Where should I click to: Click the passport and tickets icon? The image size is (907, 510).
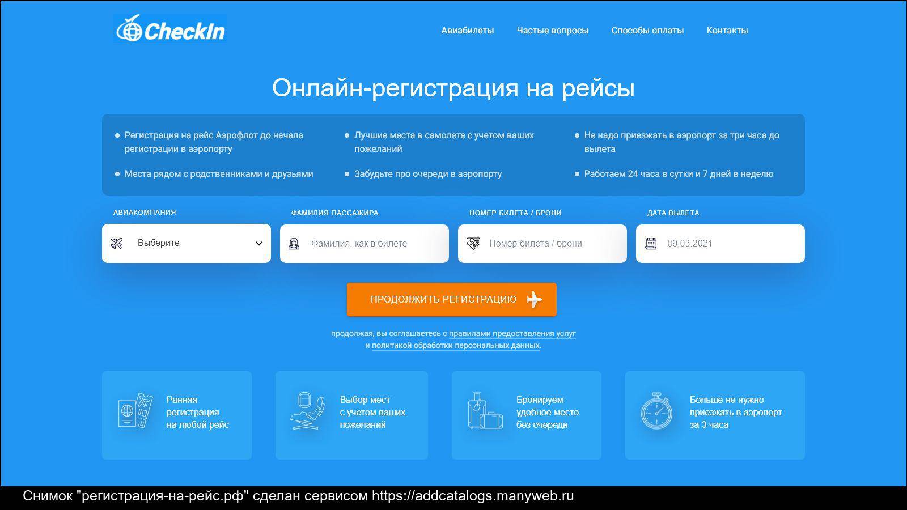click(135, 412)
